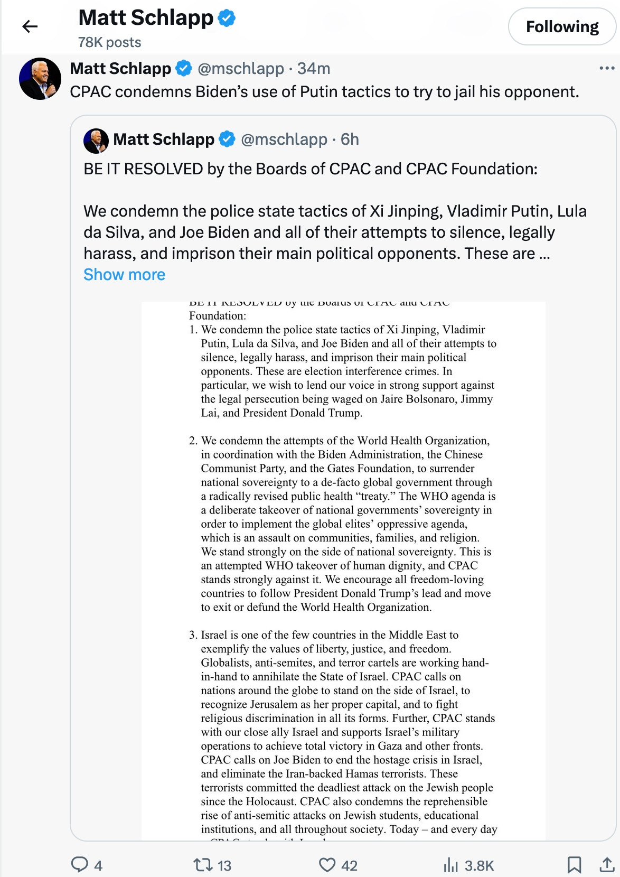The image size is (620, 877).
Task: Open the 34m timestamp link
Action: pos(314,69)
